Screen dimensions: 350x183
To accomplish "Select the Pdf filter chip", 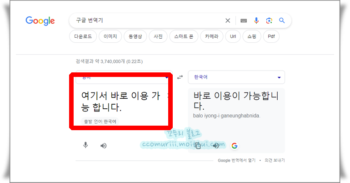I will point(271,36).
